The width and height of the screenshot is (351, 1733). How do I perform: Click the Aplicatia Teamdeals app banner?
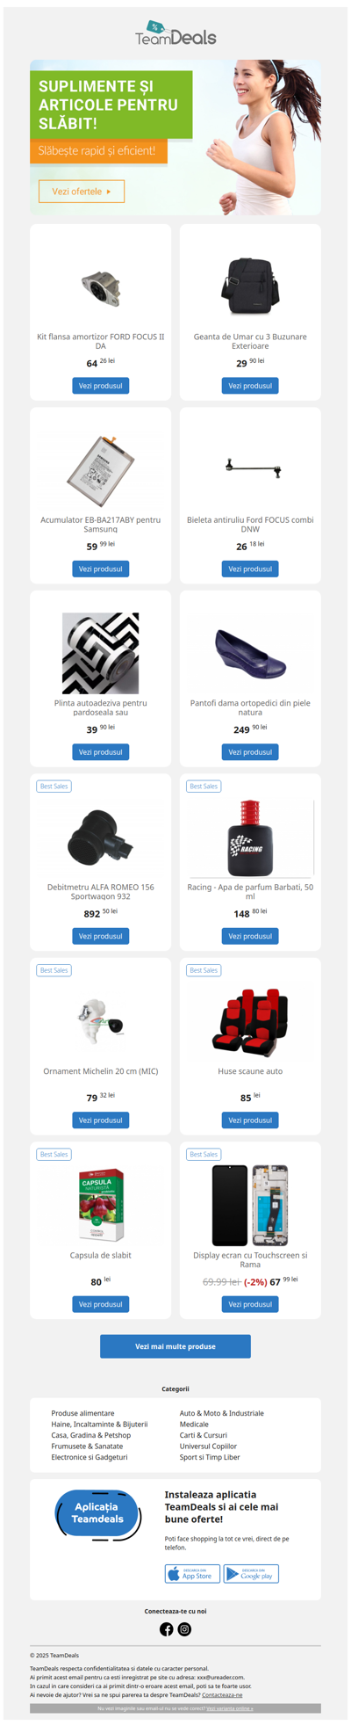click(x=97, y=1515)
